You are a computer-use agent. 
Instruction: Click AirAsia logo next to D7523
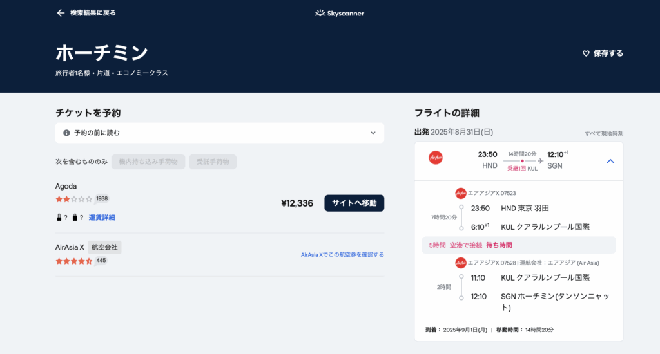(460, 193)
